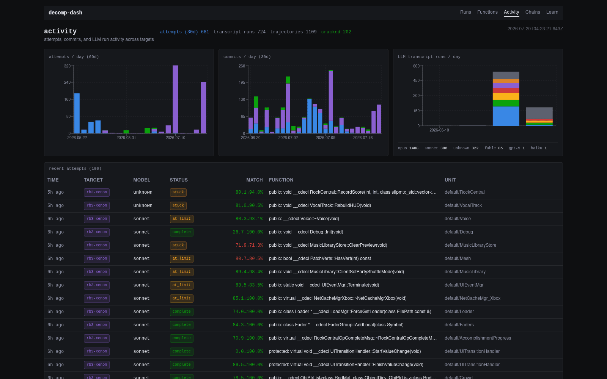Open the Voice::~Voice function
The width and height of the screenshot is (607, 379).
coord(304,219)
